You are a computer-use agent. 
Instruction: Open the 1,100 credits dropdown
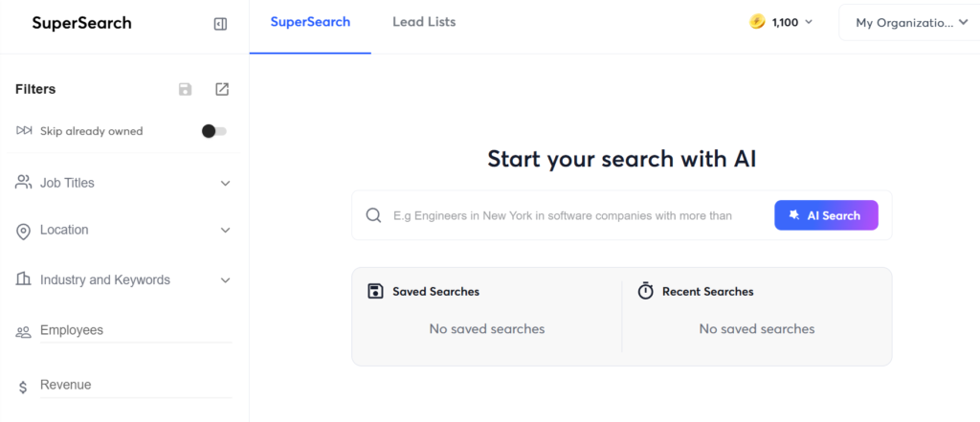809,22
